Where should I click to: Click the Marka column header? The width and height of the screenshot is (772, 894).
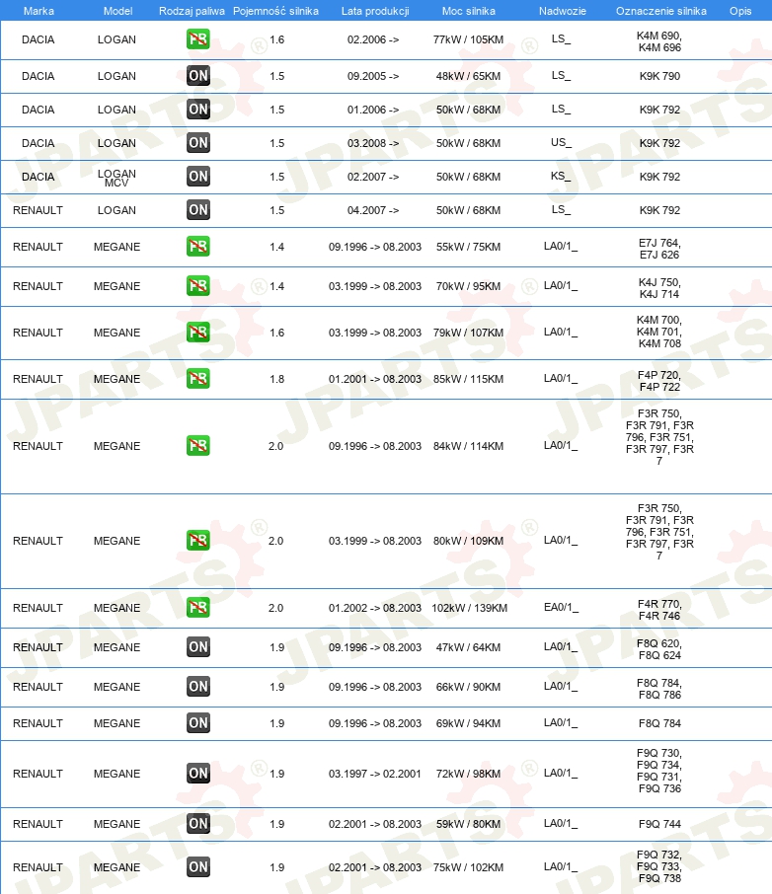click(x=39, y=11)
